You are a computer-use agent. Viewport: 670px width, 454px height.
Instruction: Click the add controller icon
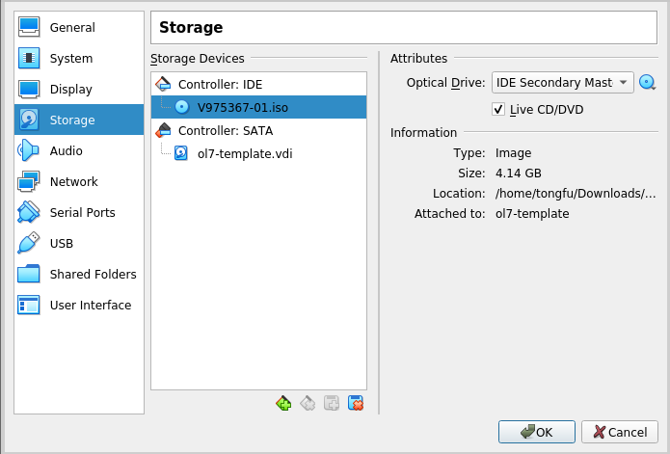click(x=283, y=403)
